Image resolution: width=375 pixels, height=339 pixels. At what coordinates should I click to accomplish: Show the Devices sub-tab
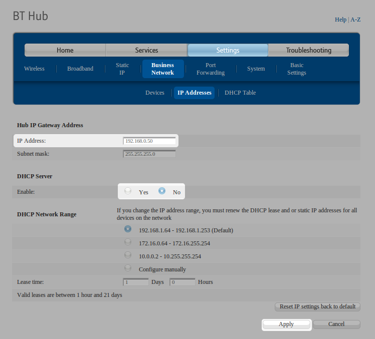155,93
